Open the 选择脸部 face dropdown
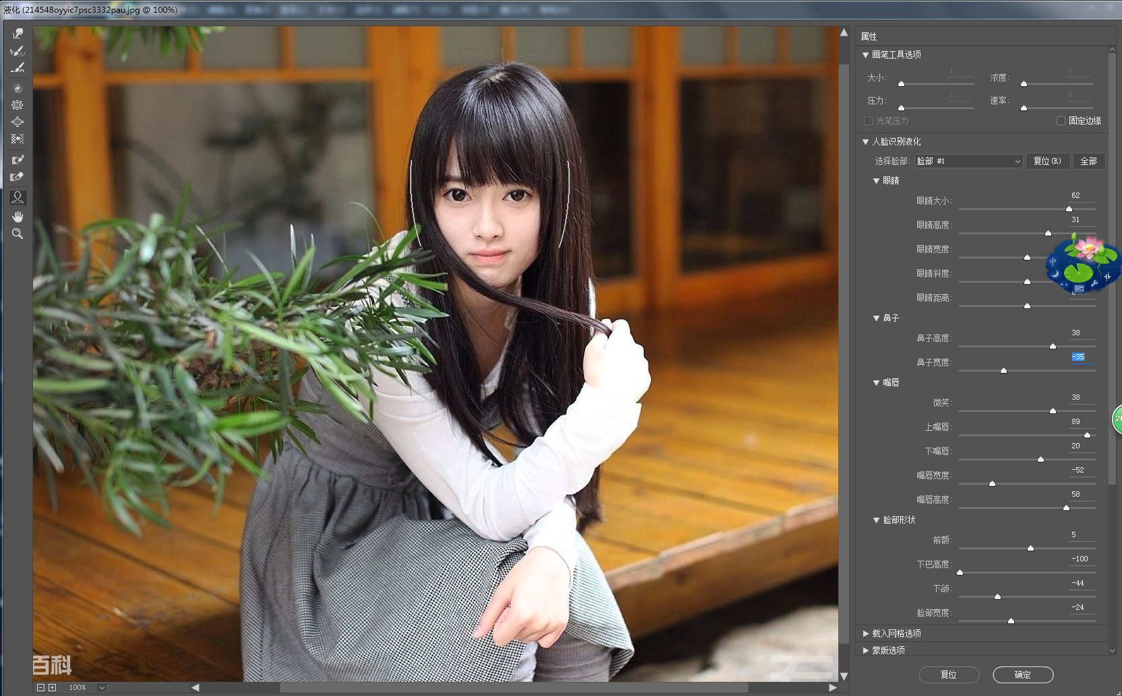 pos(968,162)
